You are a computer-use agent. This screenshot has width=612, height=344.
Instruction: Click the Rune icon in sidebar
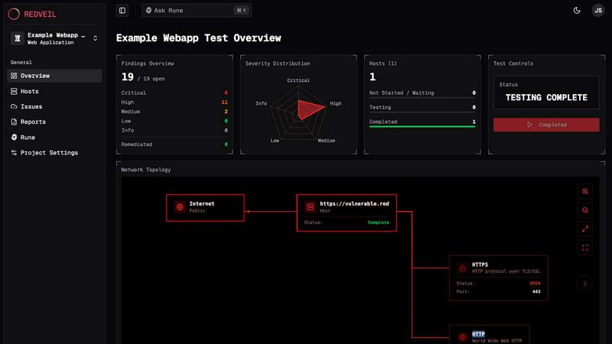pos(14,138)
